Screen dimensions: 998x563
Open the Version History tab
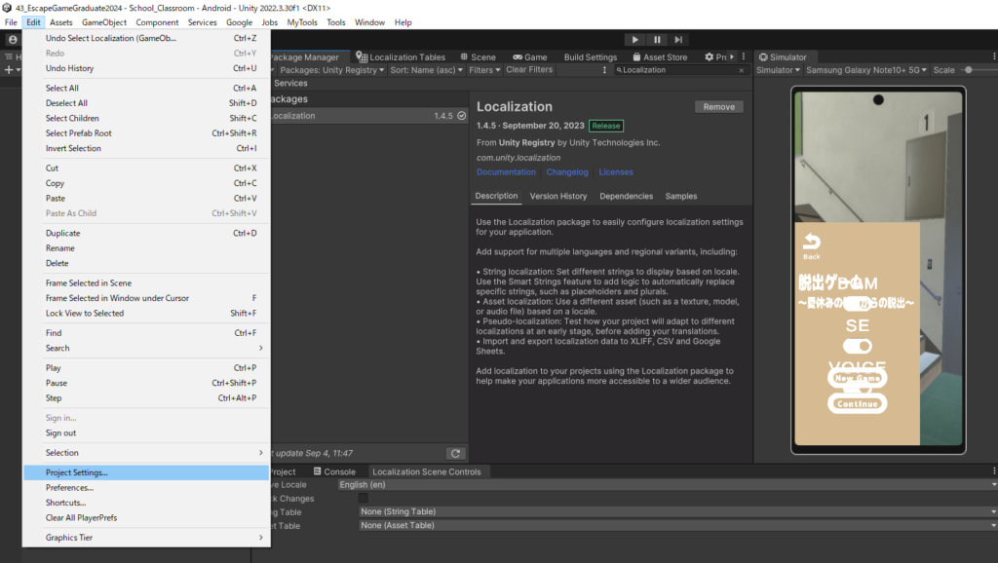point(558,196)
